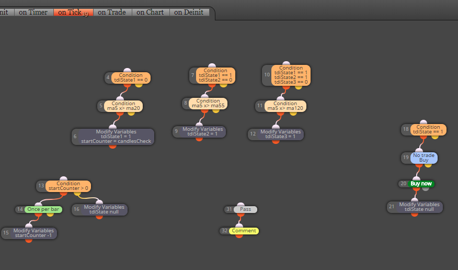Viewport: 458px width, 270px height.
Task: Select Condition block ma5 x> ma55
Action: pyautogui.click(x=208, y=104)
